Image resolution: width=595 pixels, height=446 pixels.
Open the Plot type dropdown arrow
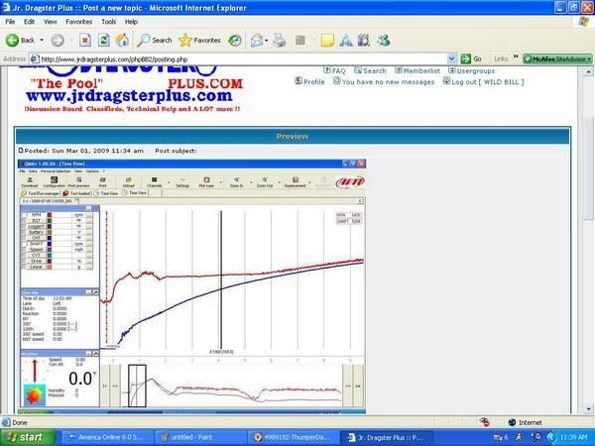221,182
